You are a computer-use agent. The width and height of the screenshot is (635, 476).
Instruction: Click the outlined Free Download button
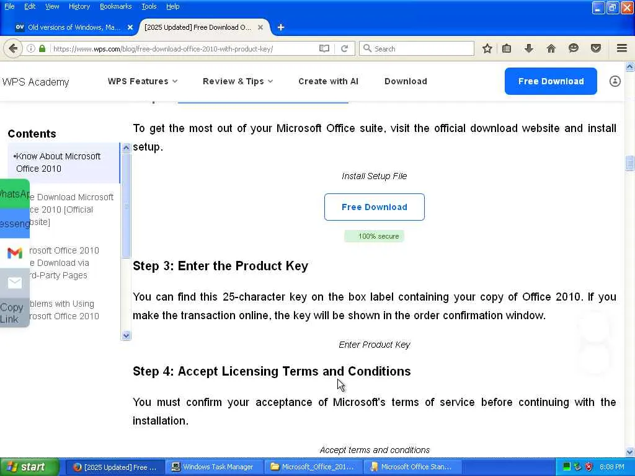pos(374,207)
